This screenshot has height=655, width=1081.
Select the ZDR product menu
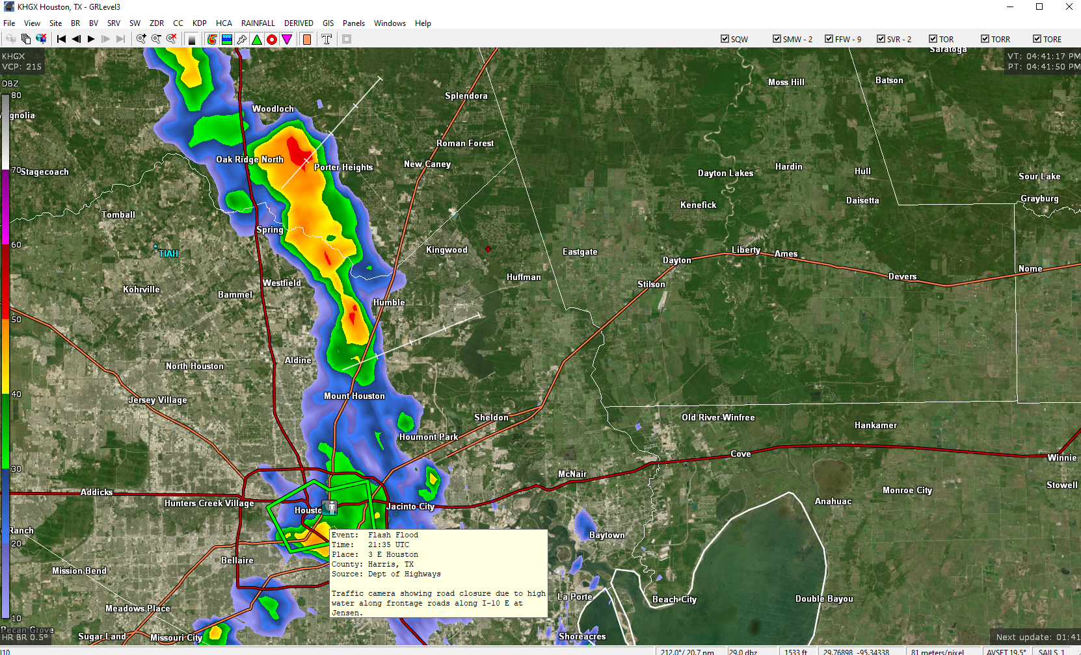157,23
